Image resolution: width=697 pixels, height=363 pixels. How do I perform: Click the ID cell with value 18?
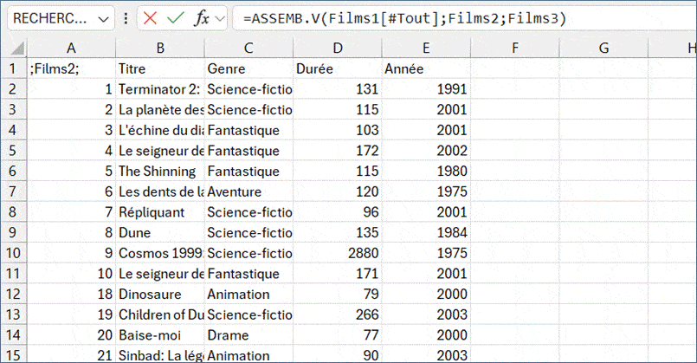coord(71,294)
